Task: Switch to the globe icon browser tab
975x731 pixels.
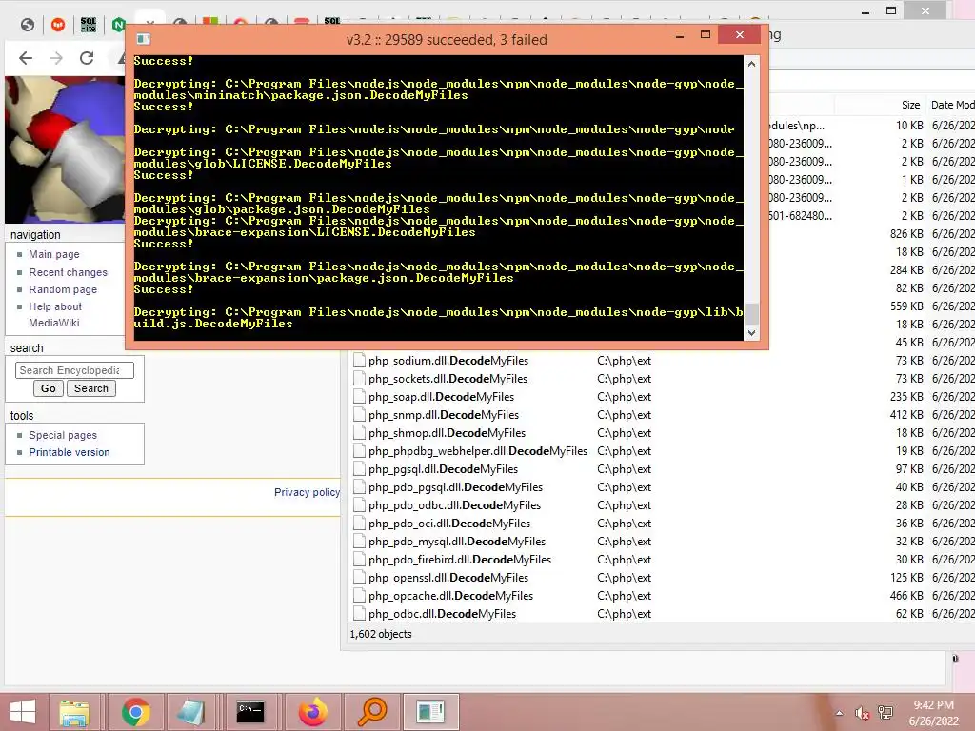Action: pos(28,25)
